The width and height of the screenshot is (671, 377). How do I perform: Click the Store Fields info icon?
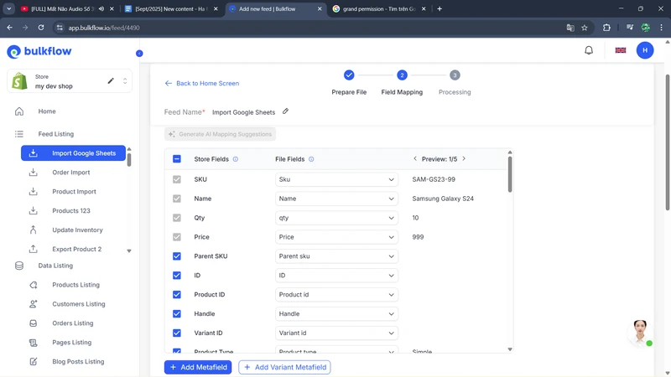click(x=236, y=159)
